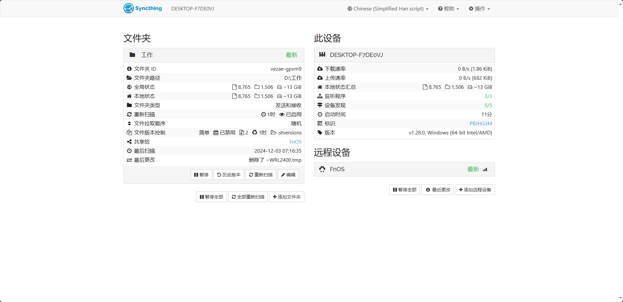The image size is (623, 302).
Task: Click the home icon beside 本地状态
Action: point(129,96)
